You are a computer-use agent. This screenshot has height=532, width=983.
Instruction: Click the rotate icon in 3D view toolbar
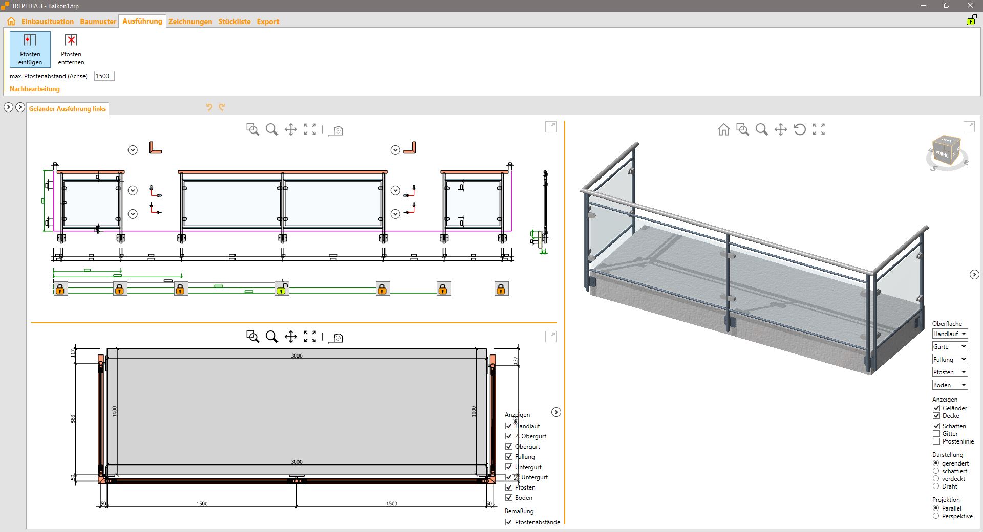tap(800, 129)
